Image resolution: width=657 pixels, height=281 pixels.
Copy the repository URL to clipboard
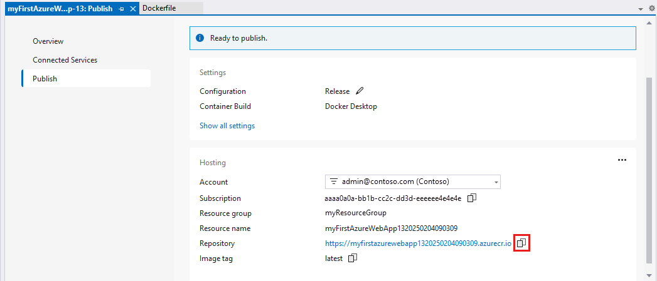pyautogui.click(x=522, y=243)
